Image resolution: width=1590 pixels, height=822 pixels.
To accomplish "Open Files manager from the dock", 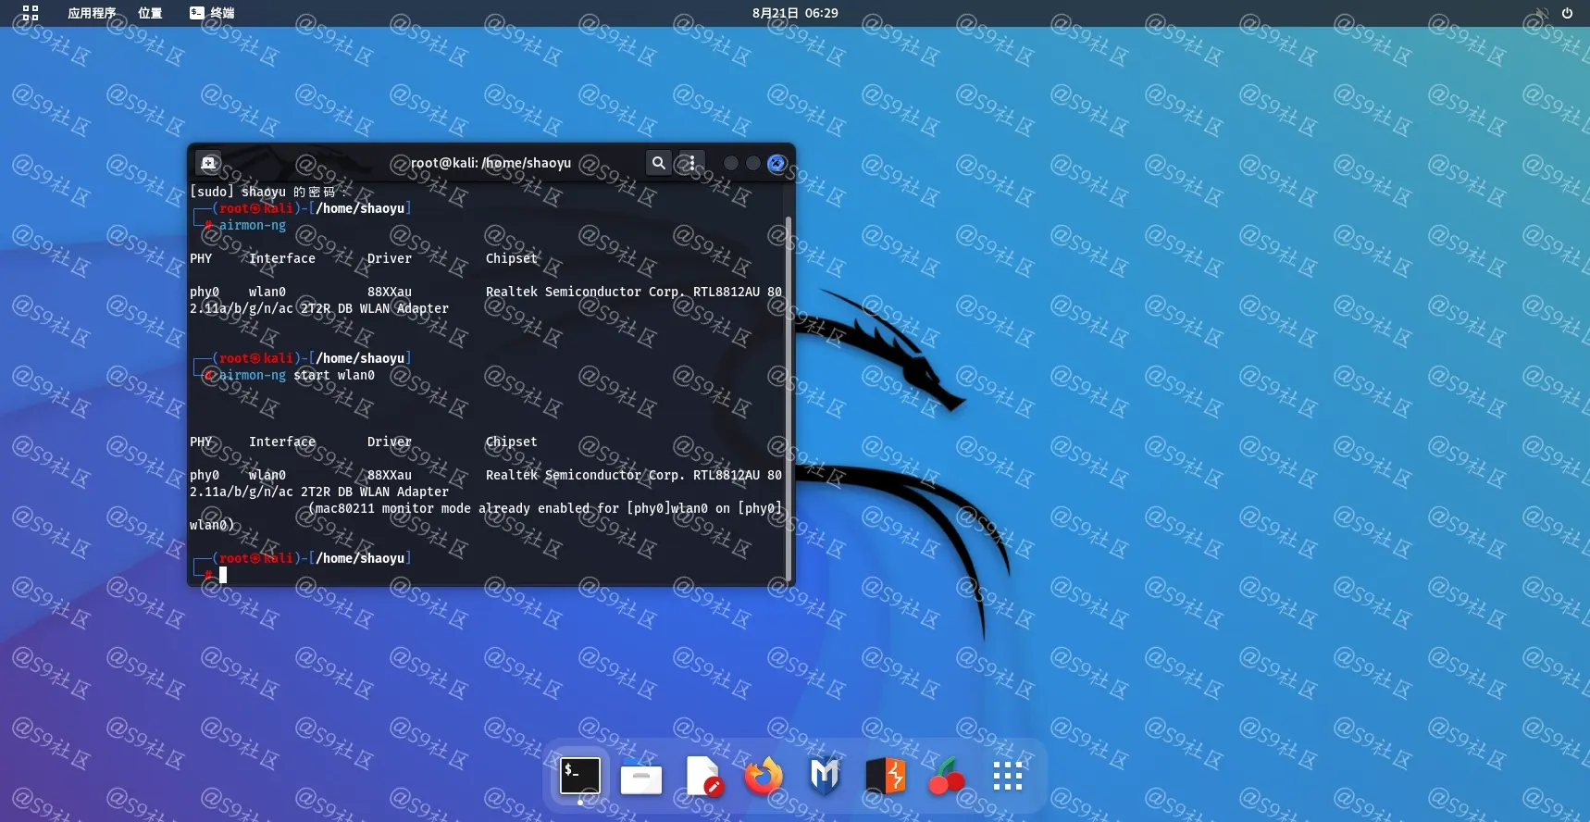I will tap(640, 778).
